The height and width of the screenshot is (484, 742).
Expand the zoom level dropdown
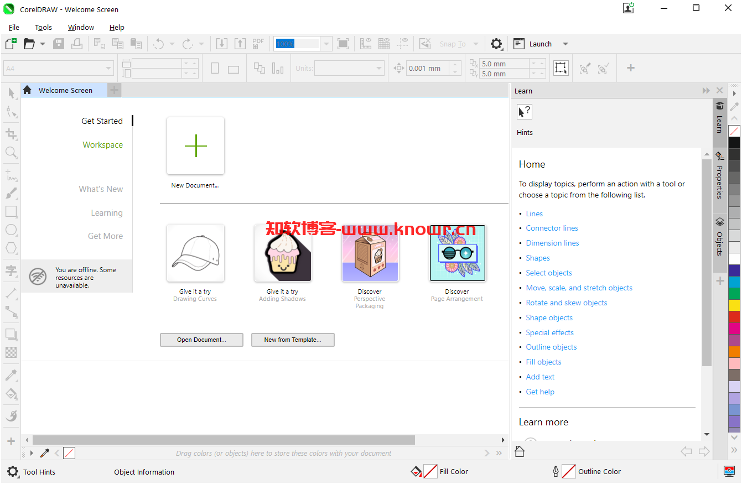326,44
